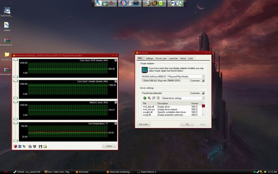Click the floppy disk save icon
Viewport: 278px width, 174px height.
[x=40, y=147]
